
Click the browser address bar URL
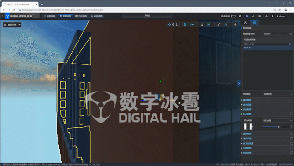coord(62,10)
